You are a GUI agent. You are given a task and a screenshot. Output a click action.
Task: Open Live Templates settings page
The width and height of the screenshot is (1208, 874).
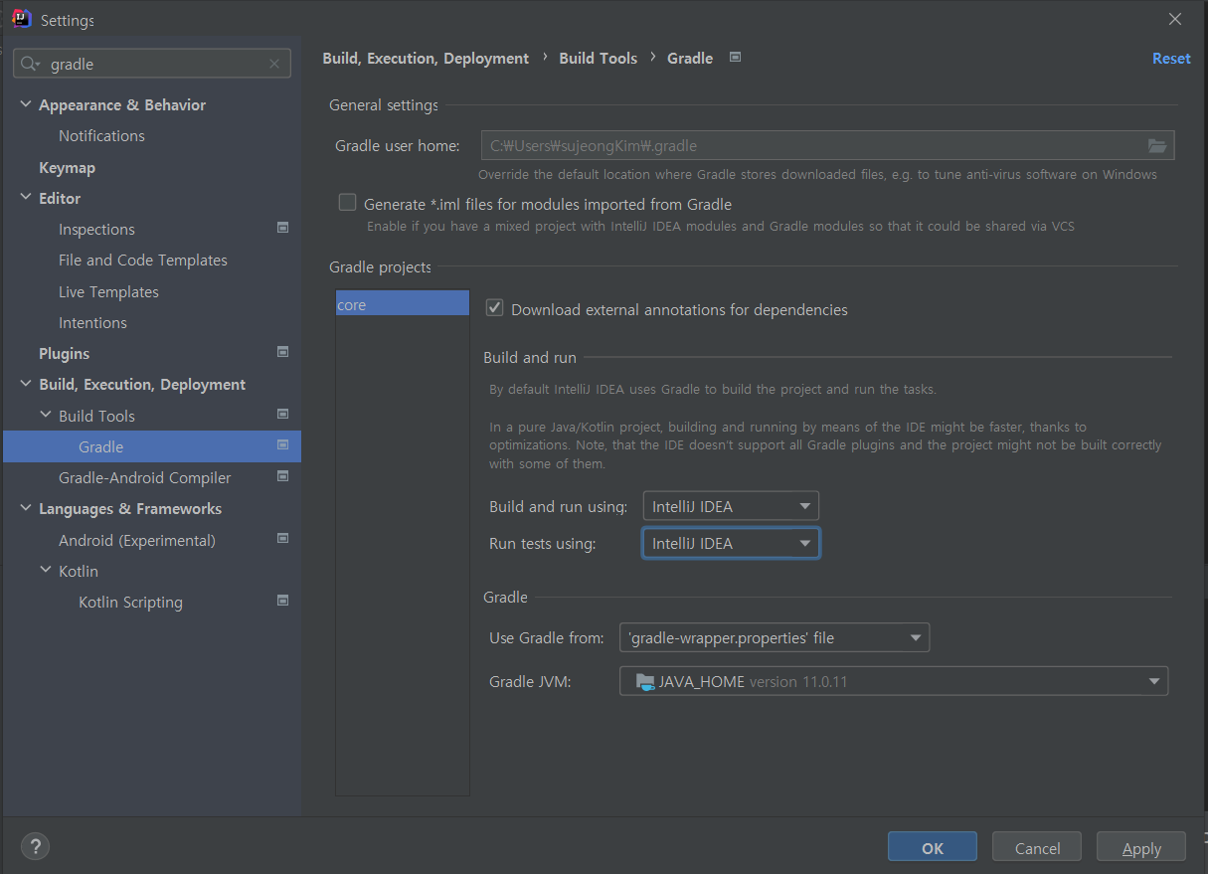108,292
